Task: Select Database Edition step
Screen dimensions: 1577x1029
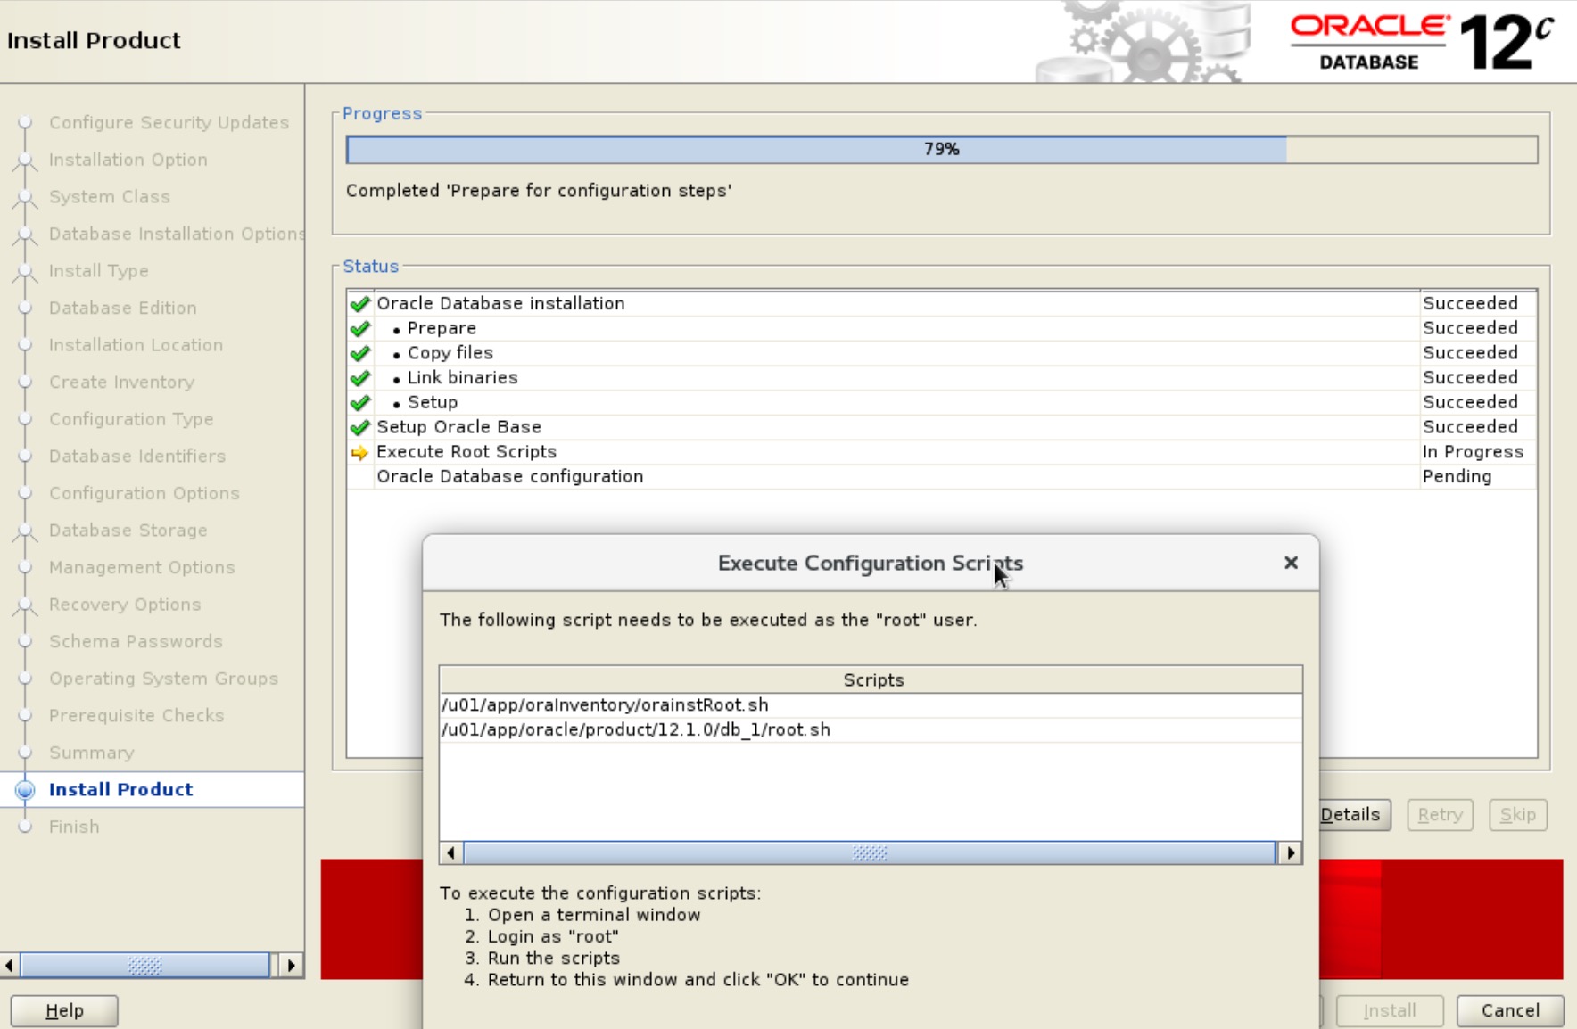Action: (123, 308)
